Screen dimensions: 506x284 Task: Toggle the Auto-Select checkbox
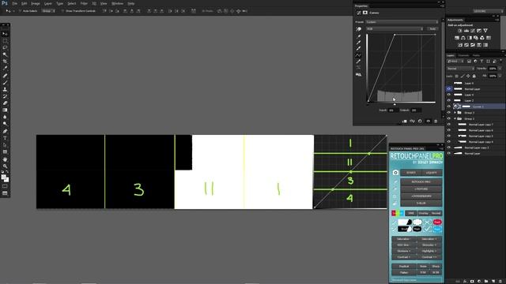tap(20, 11)
